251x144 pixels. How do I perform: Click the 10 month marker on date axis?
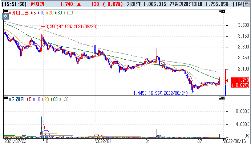point(46,141)
